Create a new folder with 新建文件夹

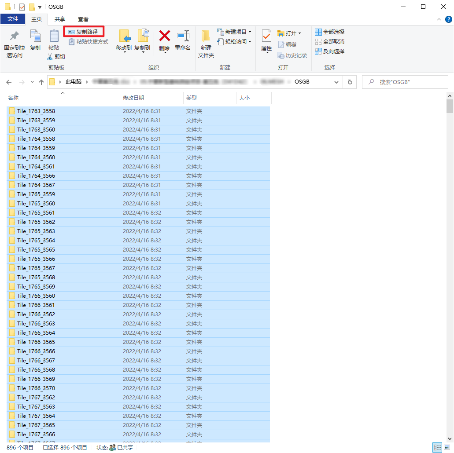point(206,44)
